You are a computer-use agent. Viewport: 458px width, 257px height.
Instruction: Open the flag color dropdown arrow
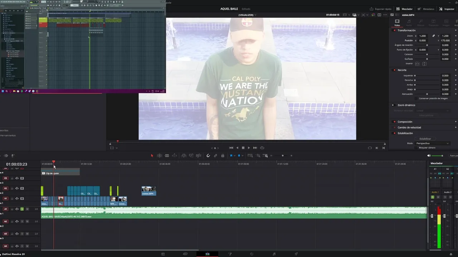click(234, 156)
